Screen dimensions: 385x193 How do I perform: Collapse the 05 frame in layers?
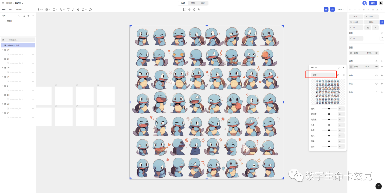(x=2, y=77)
